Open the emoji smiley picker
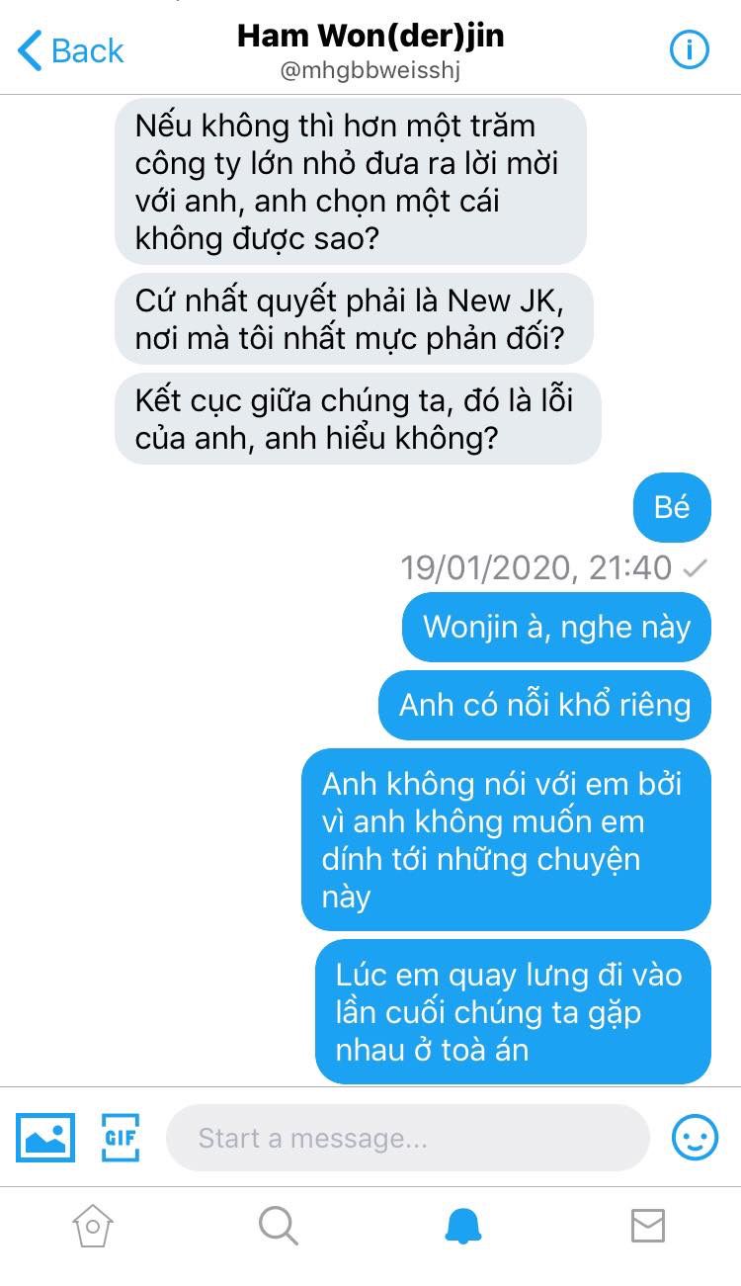 [x=695, y=1138]
